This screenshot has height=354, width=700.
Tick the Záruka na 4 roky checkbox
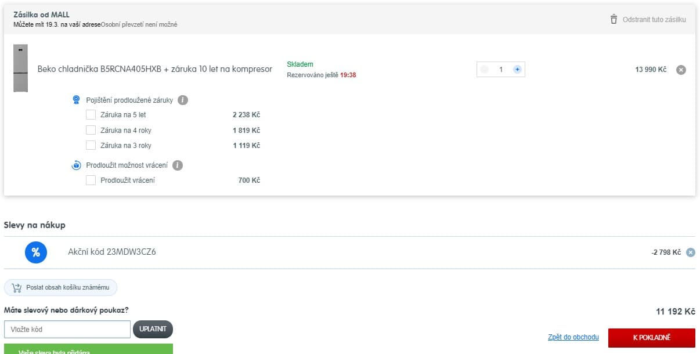(x=91, y=130)
